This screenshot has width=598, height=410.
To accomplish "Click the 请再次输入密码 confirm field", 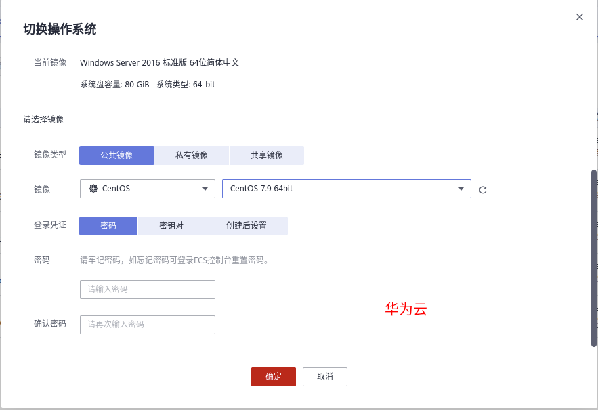I will pyautogui.click(x=148, y=325).
